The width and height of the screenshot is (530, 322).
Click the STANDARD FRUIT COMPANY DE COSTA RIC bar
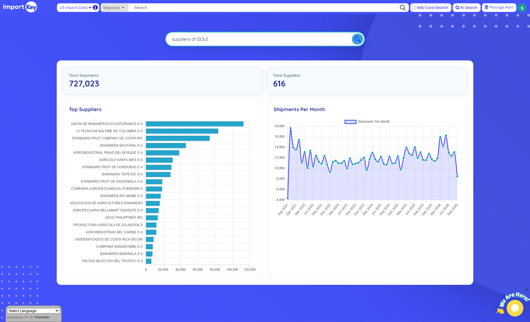(178, 138)
